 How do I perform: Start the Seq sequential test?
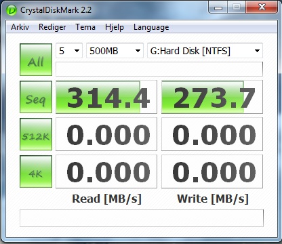coord(36,97)
